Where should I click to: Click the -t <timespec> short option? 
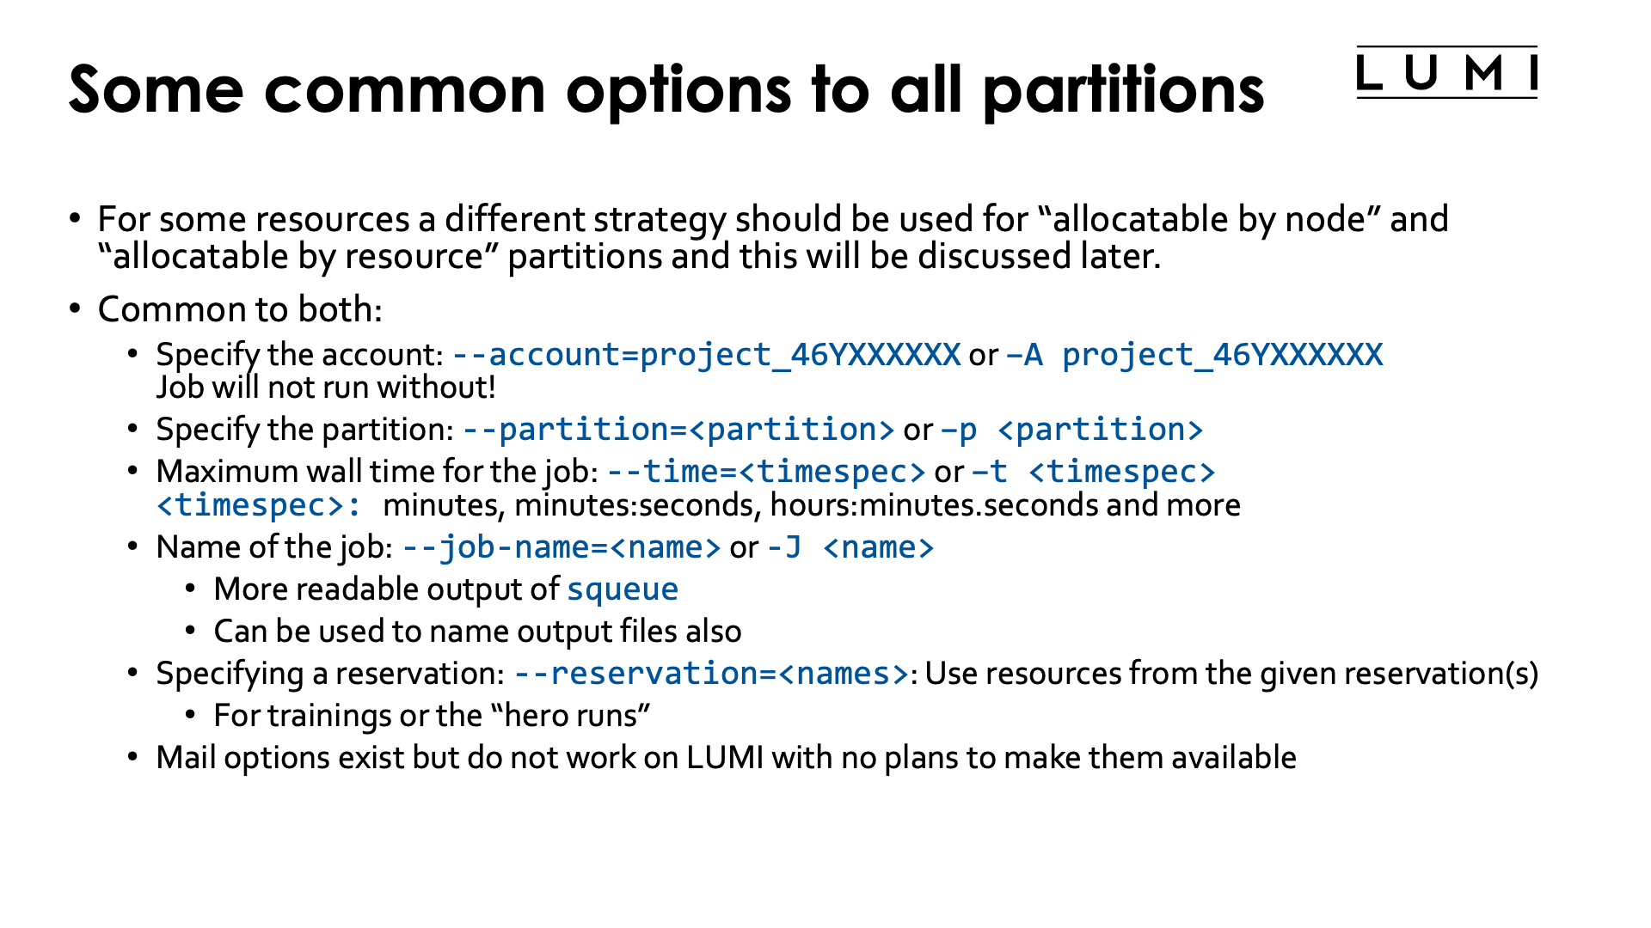[1093, 472]
